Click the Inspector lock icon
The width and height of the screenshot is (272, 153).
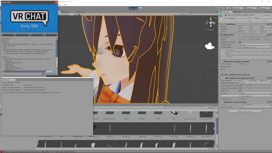268,12
